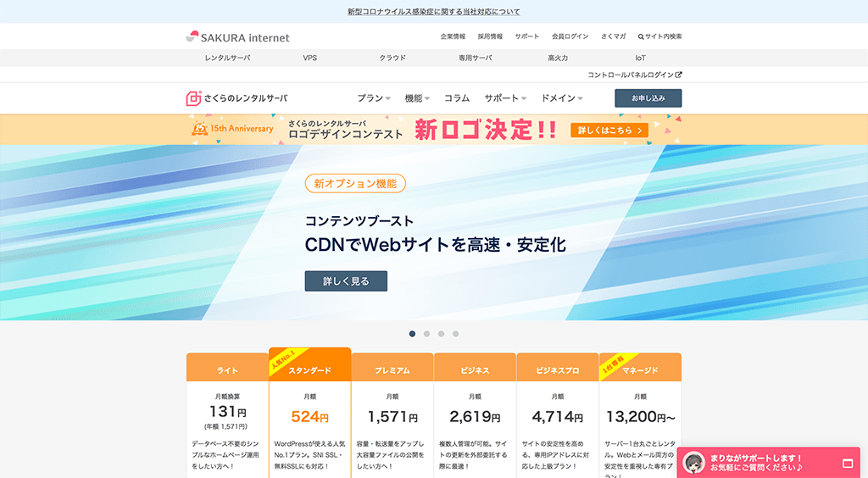Click the さくらのレンタルサーバ logo

[237, 98]
